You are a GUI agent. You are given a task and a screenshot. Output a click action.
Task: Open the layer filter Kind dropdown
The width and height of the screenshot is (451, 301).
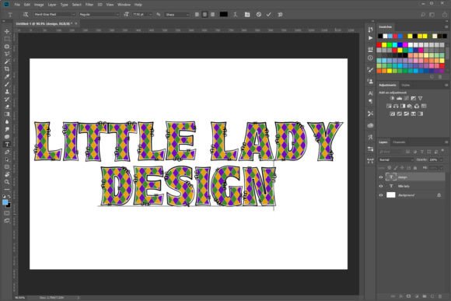point(391,152)
